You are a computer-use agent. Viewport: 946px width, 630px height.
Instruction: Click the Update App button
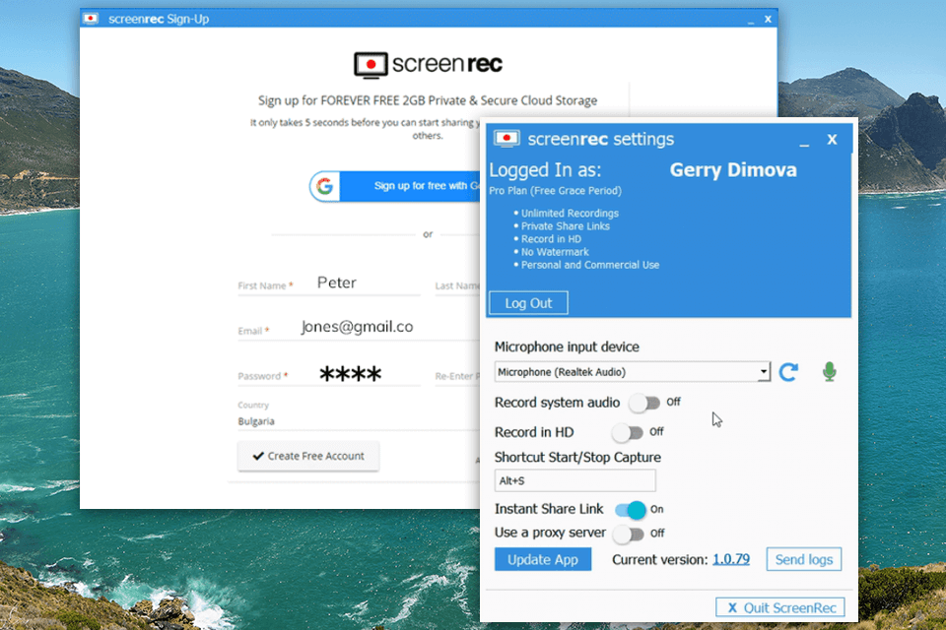543,559
